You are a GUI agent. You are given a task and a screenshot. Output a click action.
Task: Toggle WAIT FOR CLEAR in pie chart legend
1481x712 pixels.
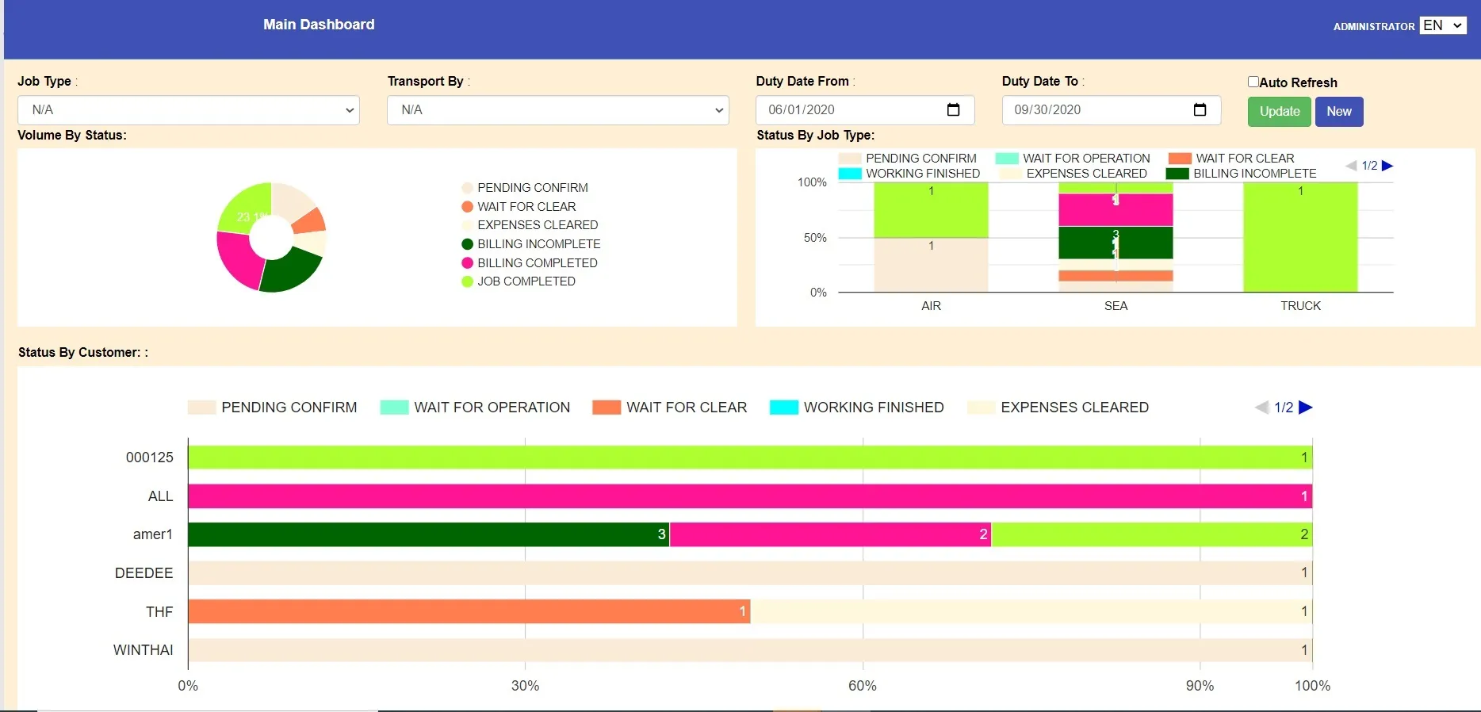click(519, 207)
